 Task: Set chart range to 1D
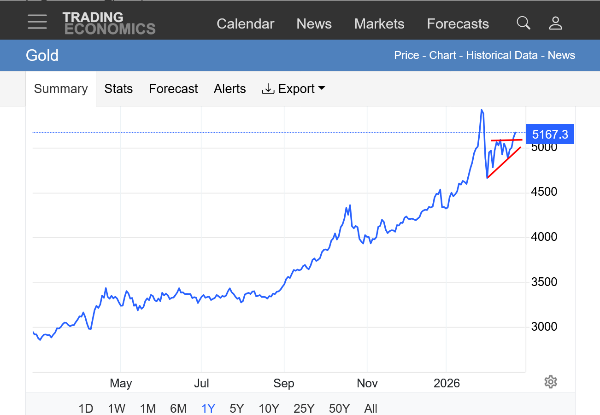coord(86,408)
